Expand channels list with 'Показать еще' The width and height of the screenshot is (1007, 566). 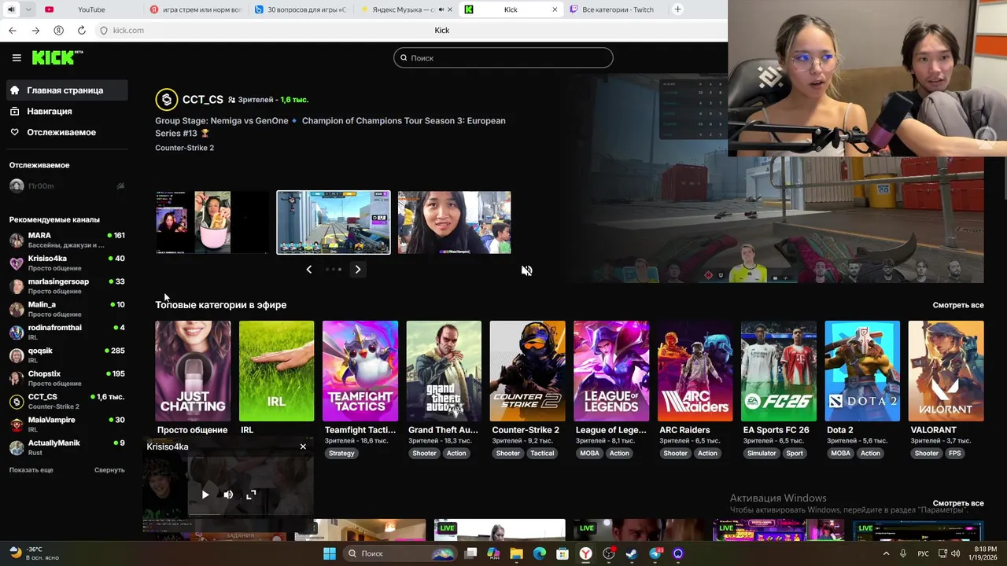(x=31, y=470)
